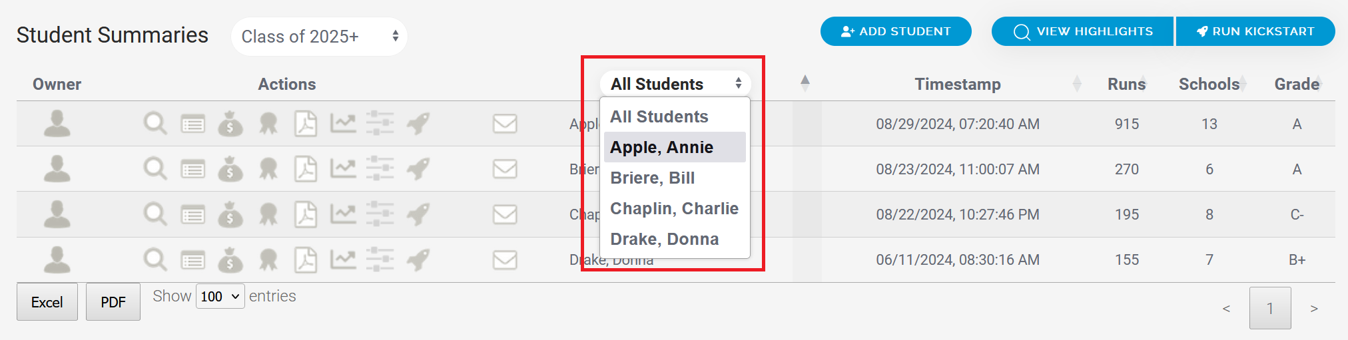The width and height of the screenshot is (1348, 340).
Task: Click line chart icon in first row
Action: click(x=343, y=124)
